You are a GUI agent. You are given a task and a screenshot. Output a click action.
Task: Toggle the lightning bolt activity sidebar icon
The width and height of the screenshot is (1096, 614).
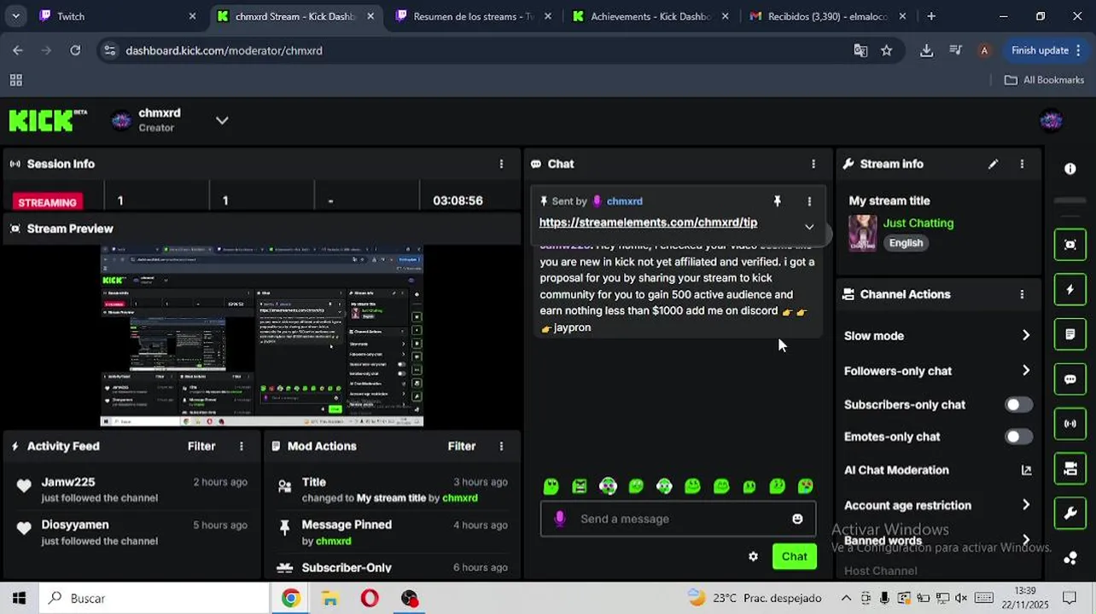[x=1070, y=290]
